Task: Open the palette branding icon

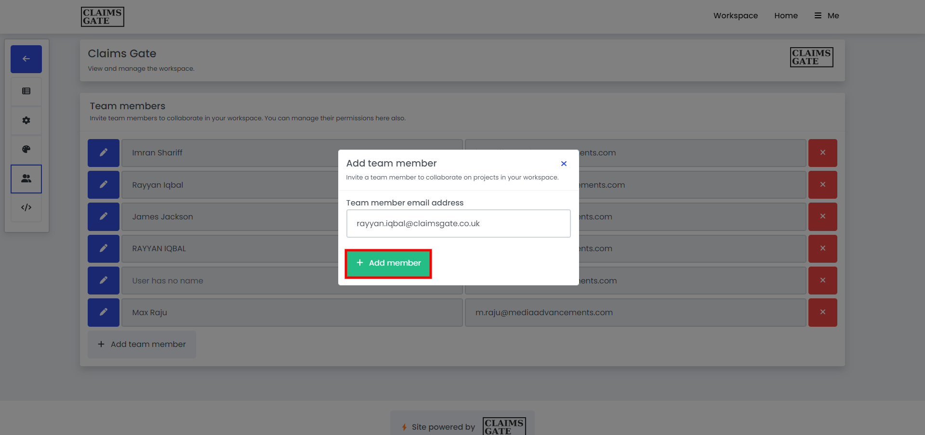Action: click(x=26, y=149)
